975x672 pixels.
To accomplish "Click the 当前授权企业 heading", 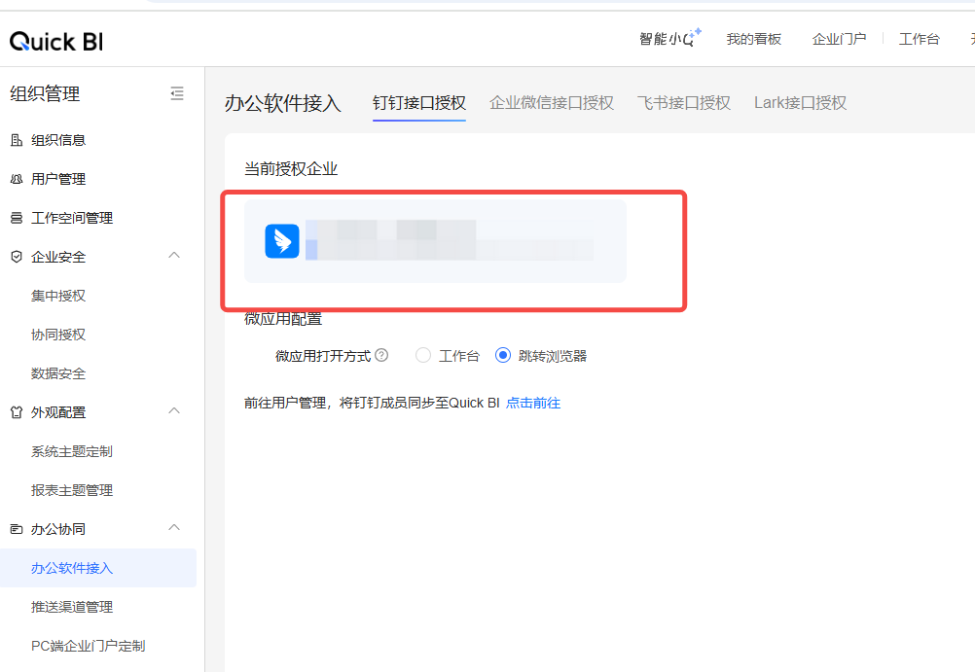I will 291,169.
